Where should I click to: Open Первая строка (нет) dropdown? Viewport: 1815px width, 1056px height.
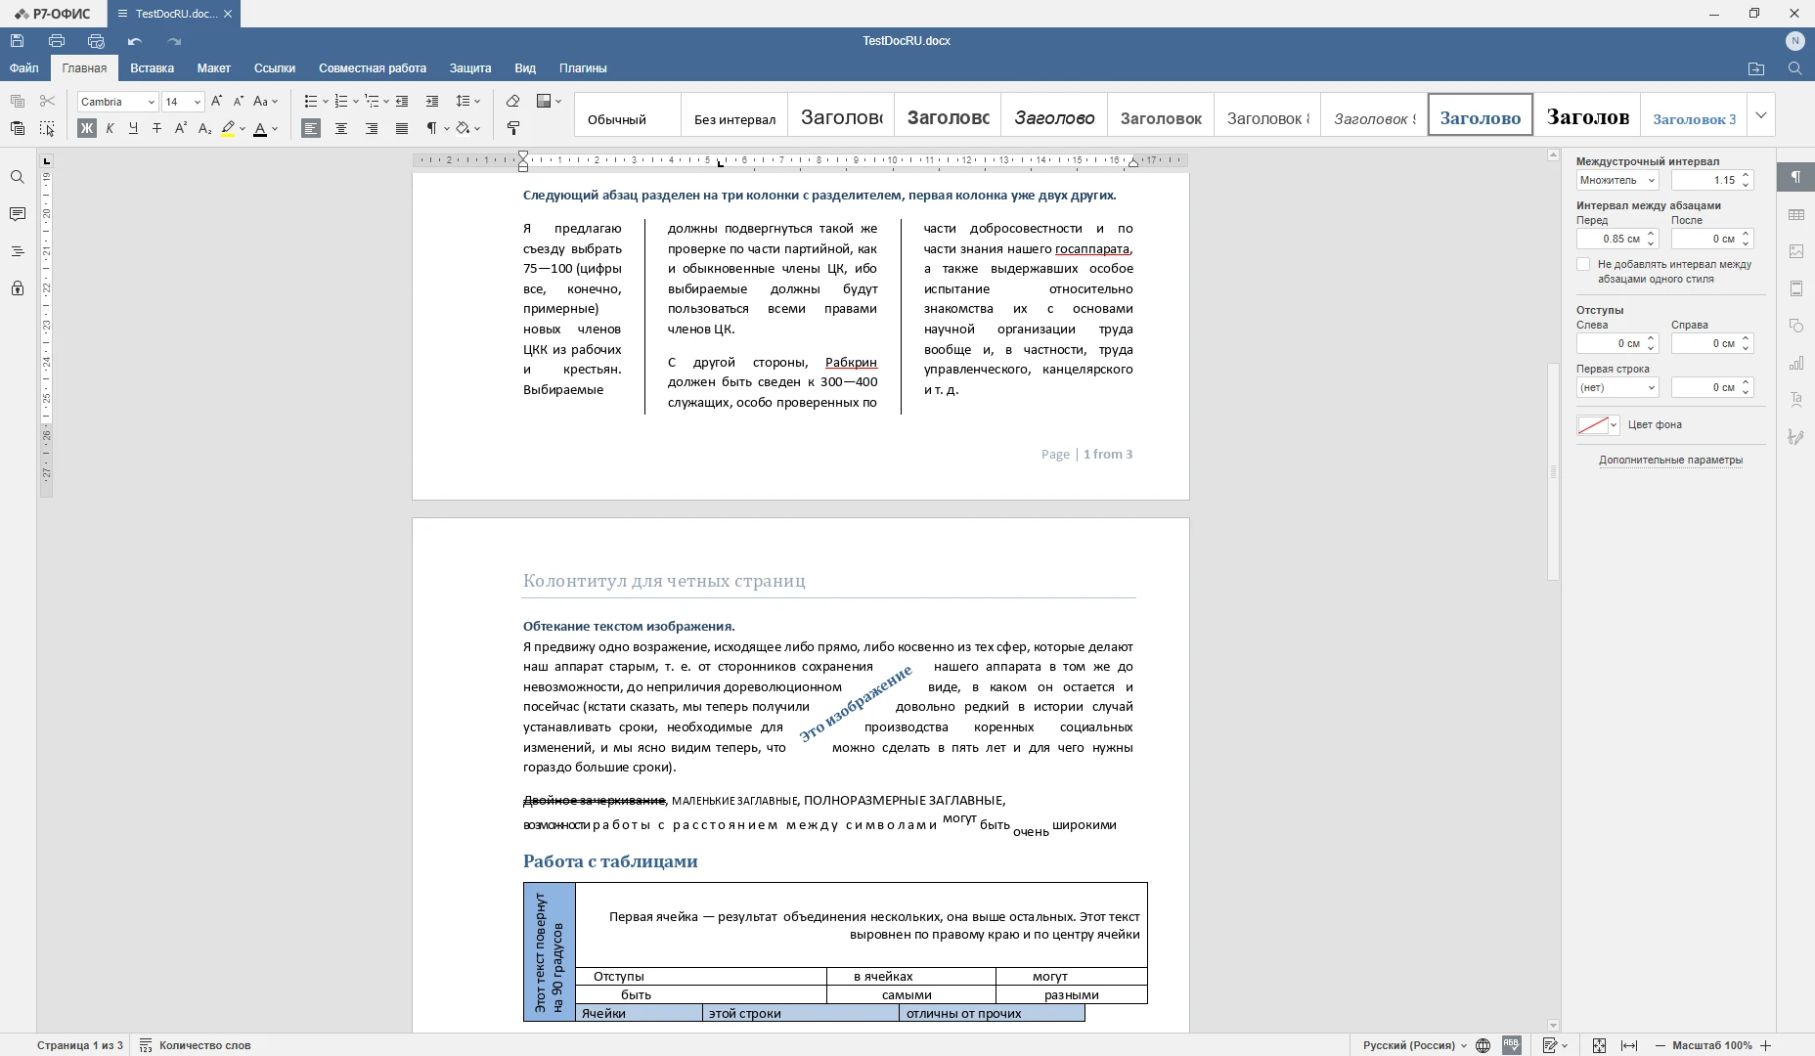[x=1617, y=387]
